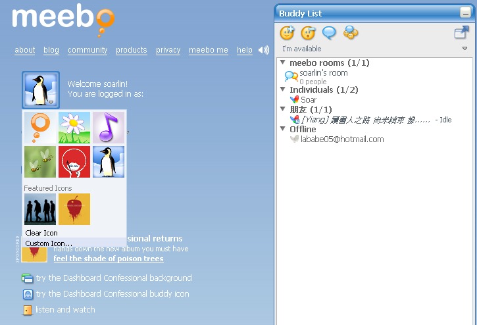Click the current penguin avatar dropdown
The height and width of the screenshot is (325, 477).
pyautogui.click(x=40, y=90)
